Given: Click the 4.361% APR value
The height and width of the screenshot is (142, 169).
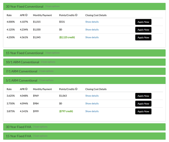Looking at the screenshot, I should [x=24, y=37].
